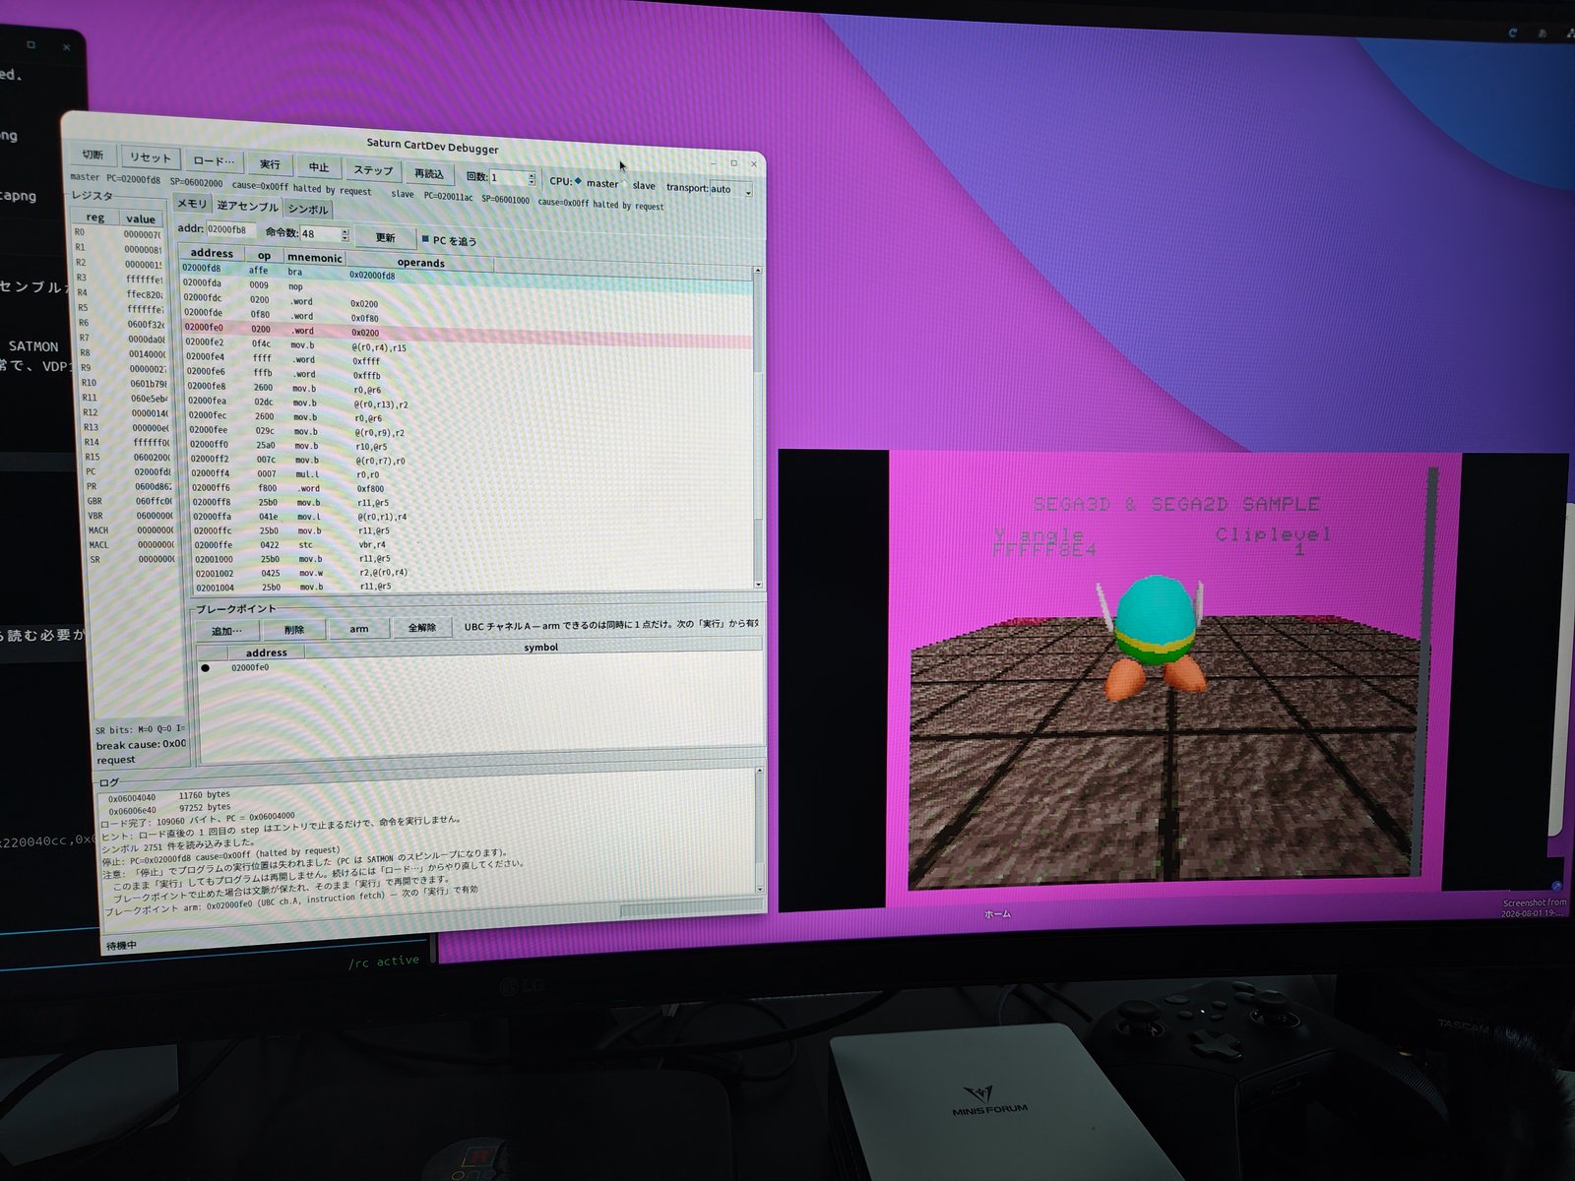1575x1181 pixels.
Task: Delete breakpoint with the 削除 button
Action: click(x=294, y=630)
